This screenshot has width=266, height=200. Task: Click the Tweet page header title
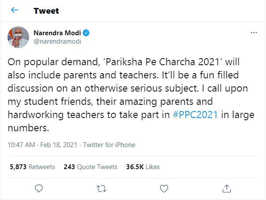(x=46, y=10)
